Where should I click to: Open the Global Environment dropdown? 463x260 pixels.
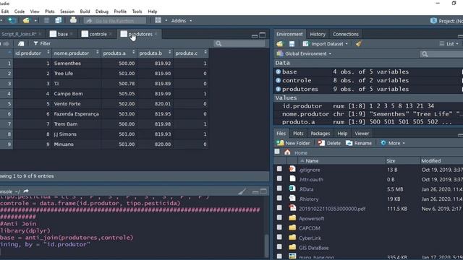point(304,53)
